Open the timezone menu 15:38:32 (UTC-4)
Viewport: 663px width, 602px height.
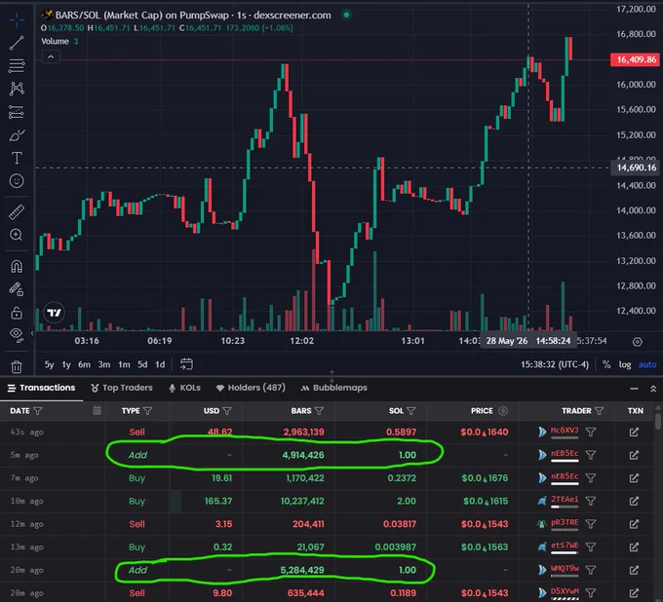[x=555, y=364]
